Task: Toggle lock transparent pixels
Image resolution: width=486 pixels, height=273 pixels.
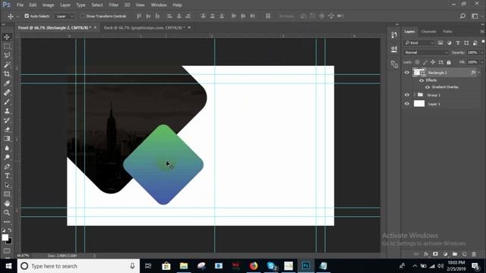Action: [x=417, y=62]
